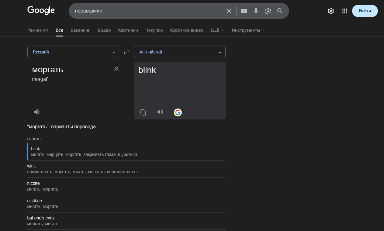Switch to the 'Картинки' tab
Viewport: 384px width, 231px height.
click(128, 30)
